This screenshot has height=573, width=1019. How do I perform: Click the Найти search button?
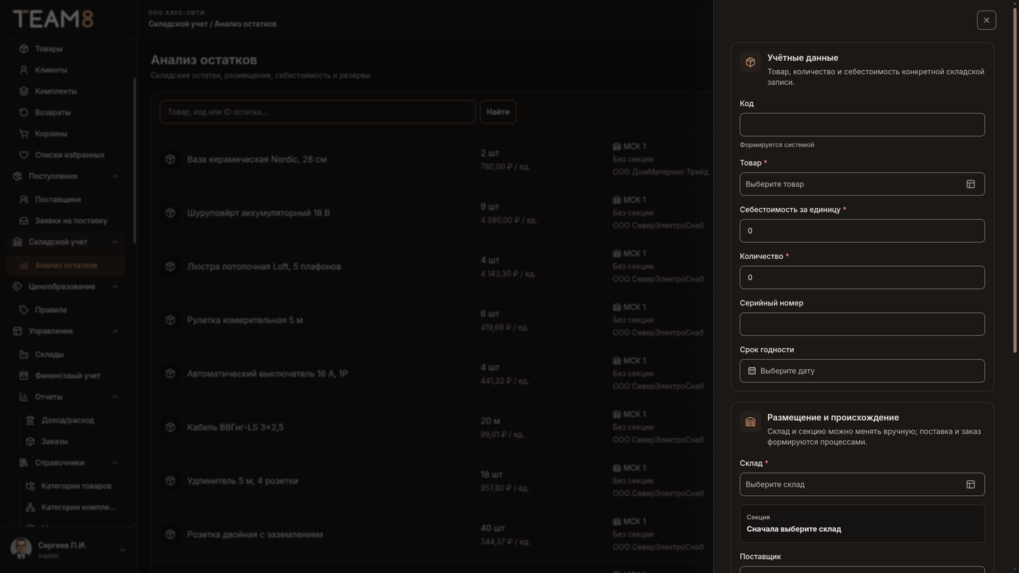498,112
